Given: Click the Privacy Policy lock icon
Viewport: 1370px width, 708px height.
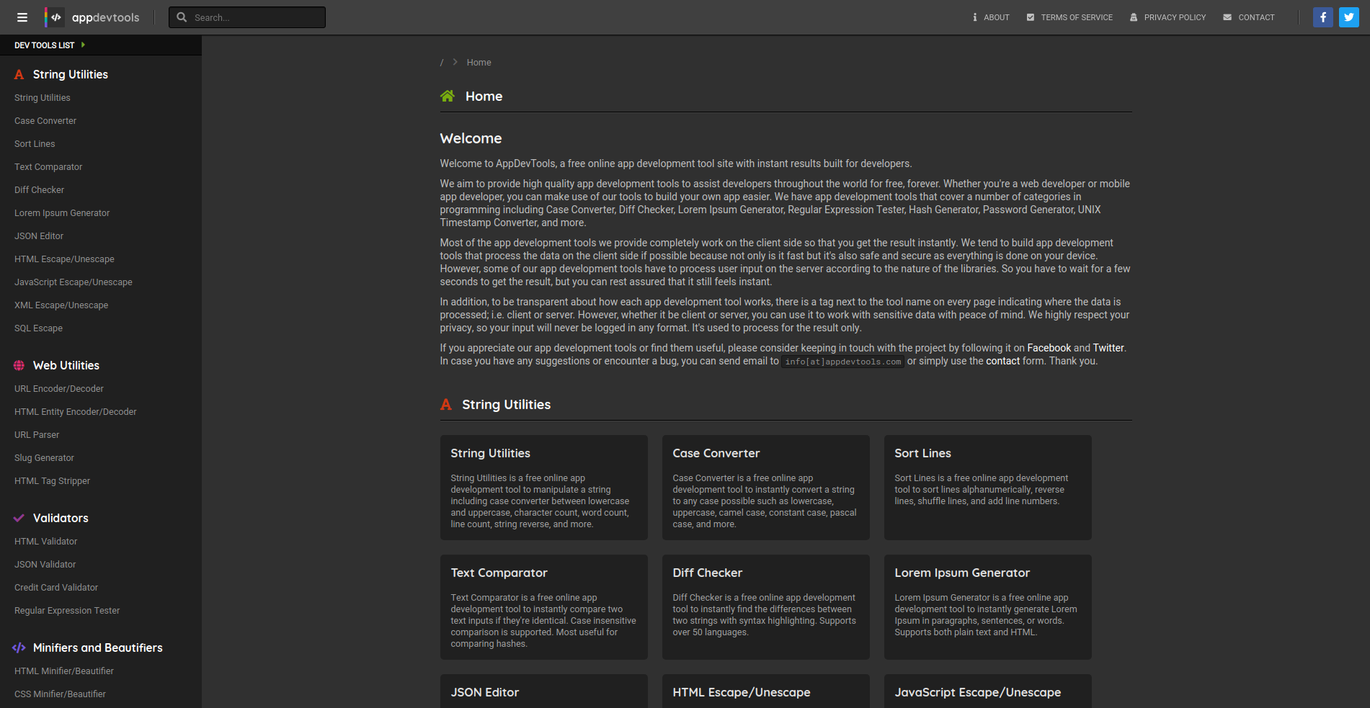Looking at the screenshot, I should pyautogui.click(x=1134, y=17).
